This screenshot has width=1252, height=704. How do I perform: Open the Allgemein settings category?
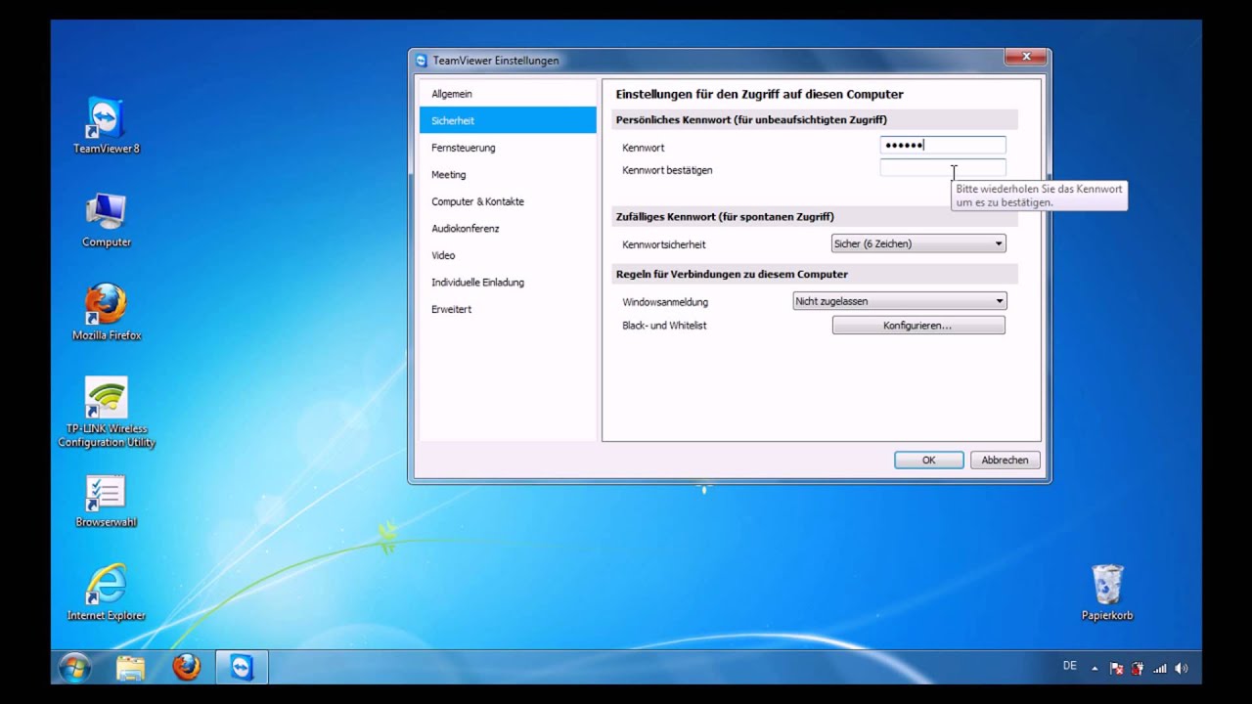pos(508,94)
